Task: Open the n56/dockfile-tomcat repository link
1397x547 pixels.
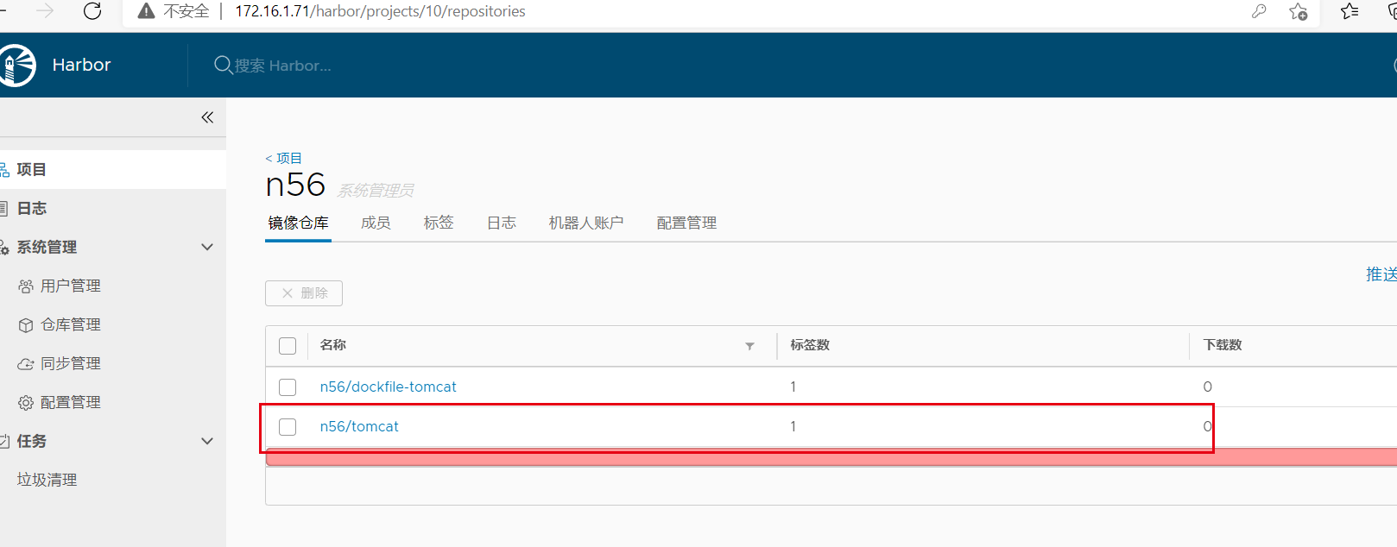Action: pos(388,387)
